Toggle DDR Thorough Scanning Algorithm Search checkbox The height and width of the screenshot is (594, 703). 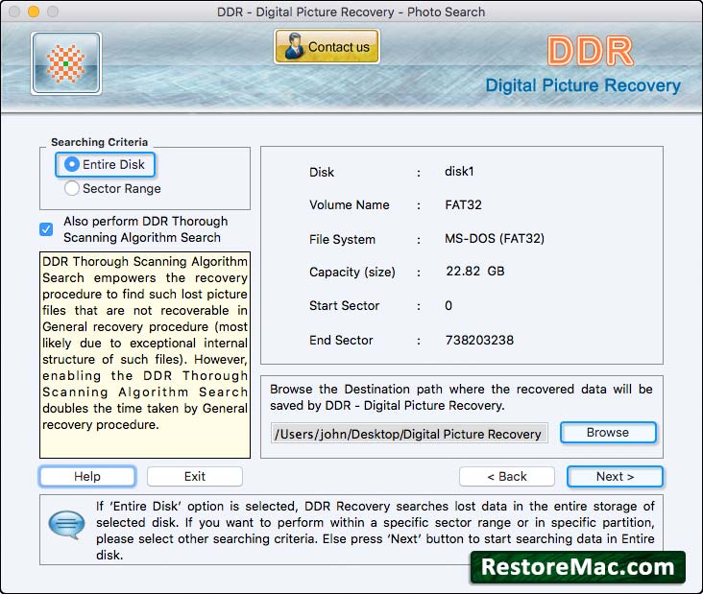pos(46,229)
